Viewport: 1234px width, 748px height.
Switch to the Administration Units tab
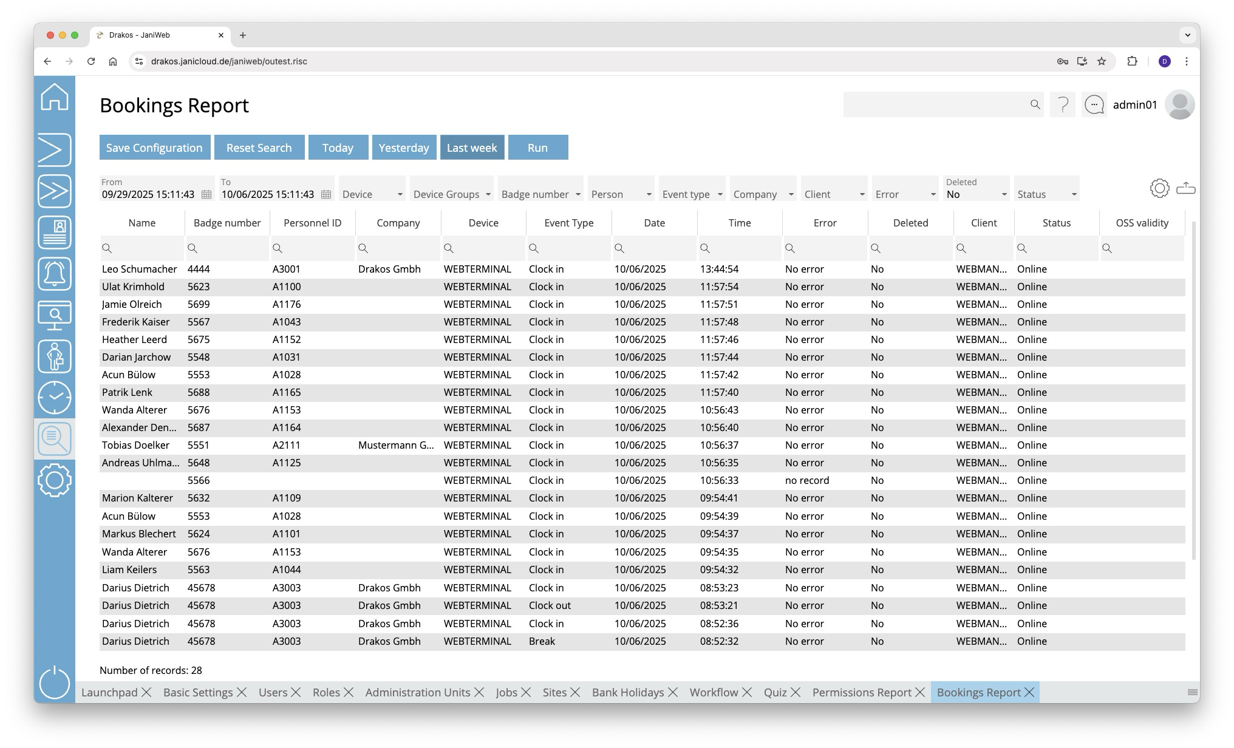pos(417,692)
